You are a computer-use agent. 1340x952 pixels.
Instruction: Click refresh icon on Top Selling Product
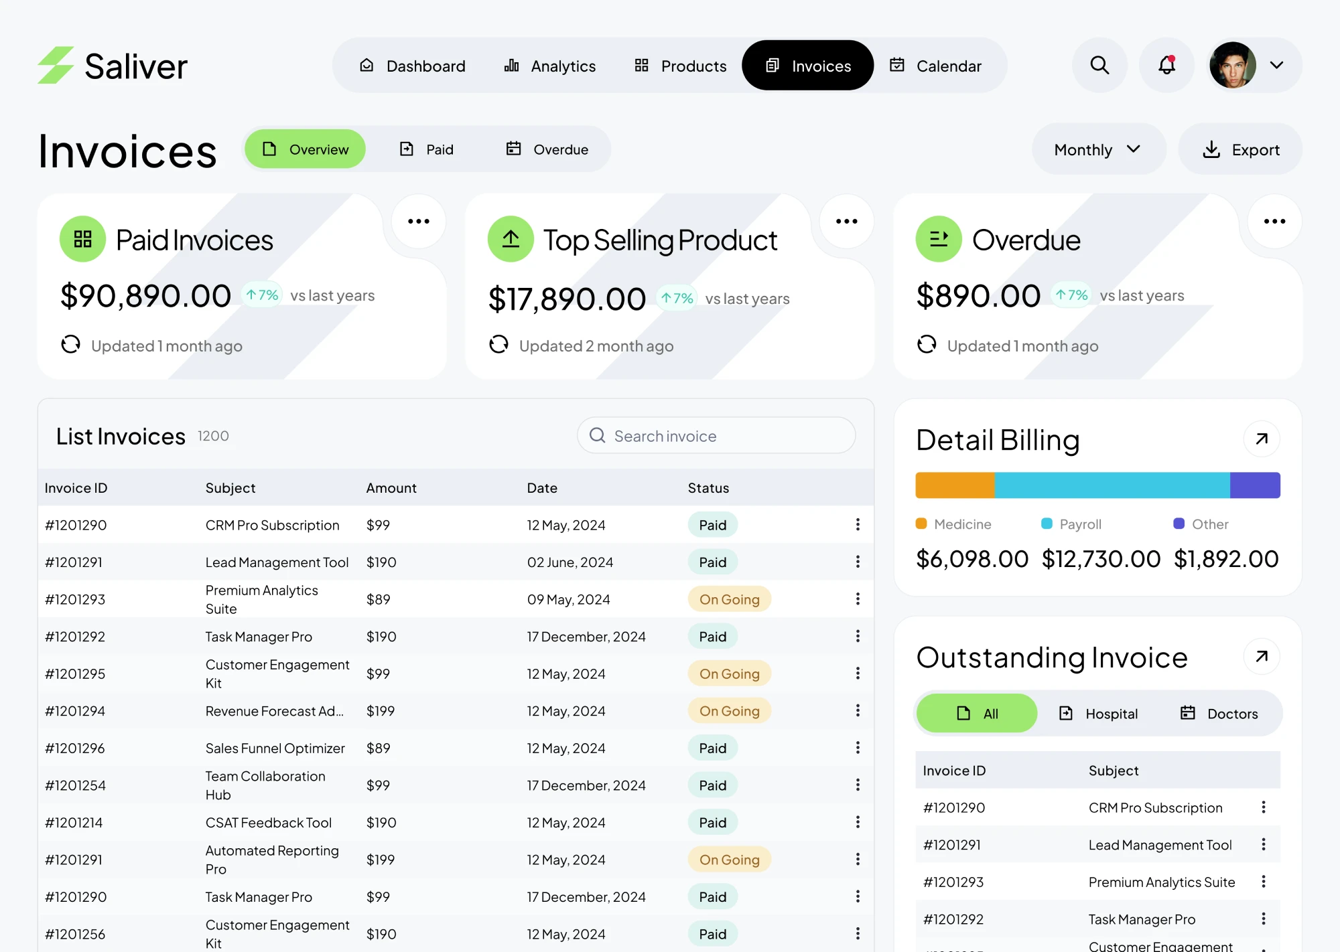coord(498,344)
